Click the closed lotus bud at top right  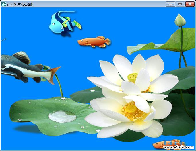pyautogui.click(x=180, y=20)
